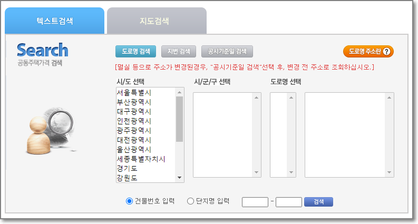The image size is (418, 224).
Task: Click the blue 검색 submit button
Action: (318, 202)
